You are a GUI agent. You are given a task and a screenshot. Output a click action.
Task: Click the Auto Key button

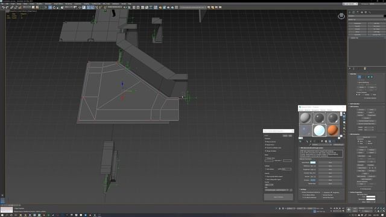pyautogui.click(x=355, y=208)
